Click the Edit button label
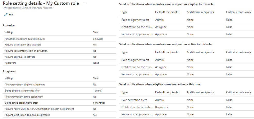The image size is (254, 119). click(x=11, y=15)
